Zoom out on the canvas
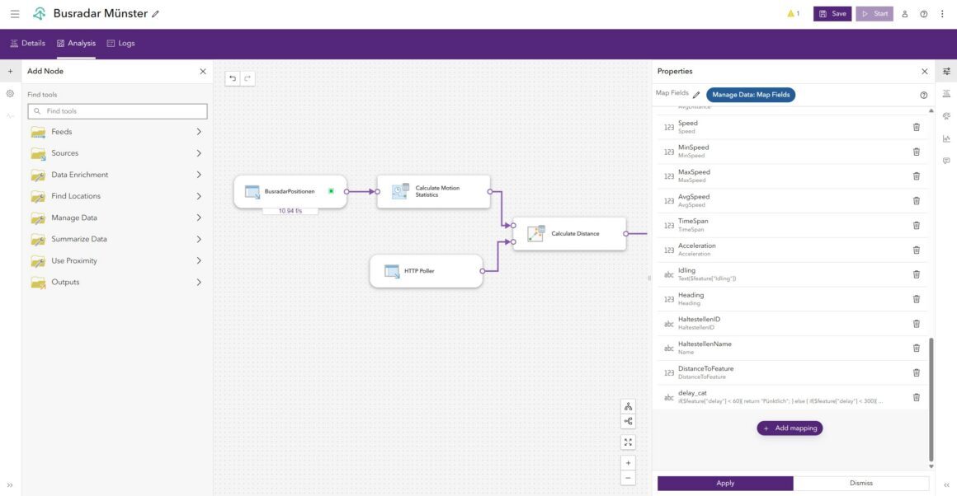Image resolution: width=957 pixels, height=496 pixels. point(628,478)
